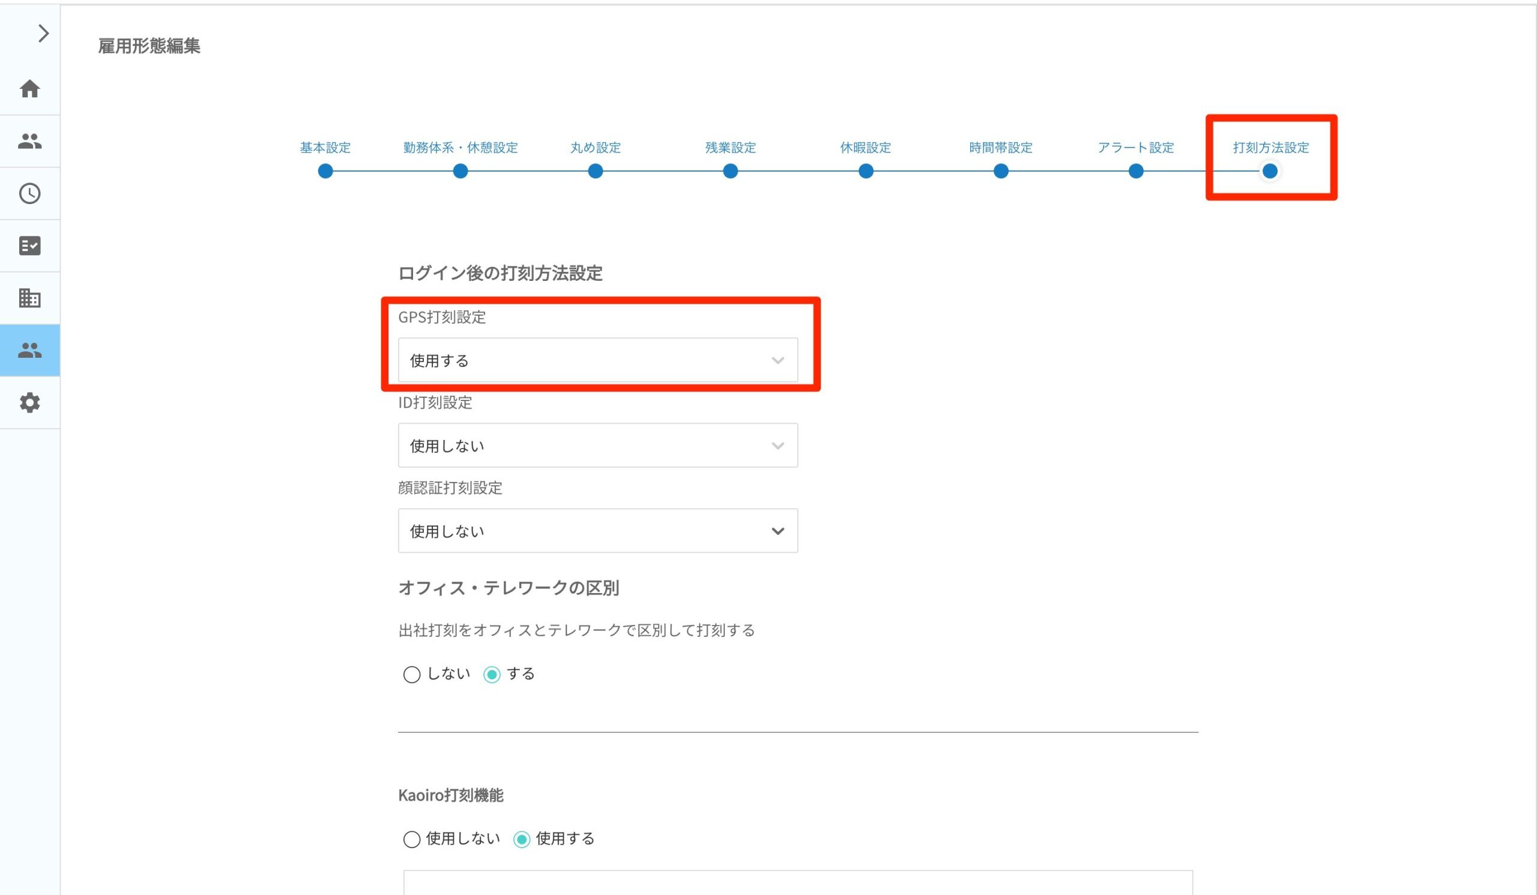Select しない for office/telework distinction
Screen dimensions: 1537x895
[x=412, y=674]
